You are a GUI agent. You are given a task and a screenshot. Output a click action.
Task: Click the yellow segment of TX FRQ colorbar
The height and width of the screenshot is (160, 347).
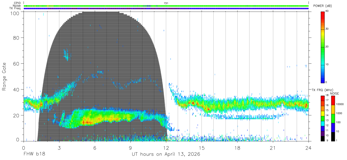[x=322, y=113]
